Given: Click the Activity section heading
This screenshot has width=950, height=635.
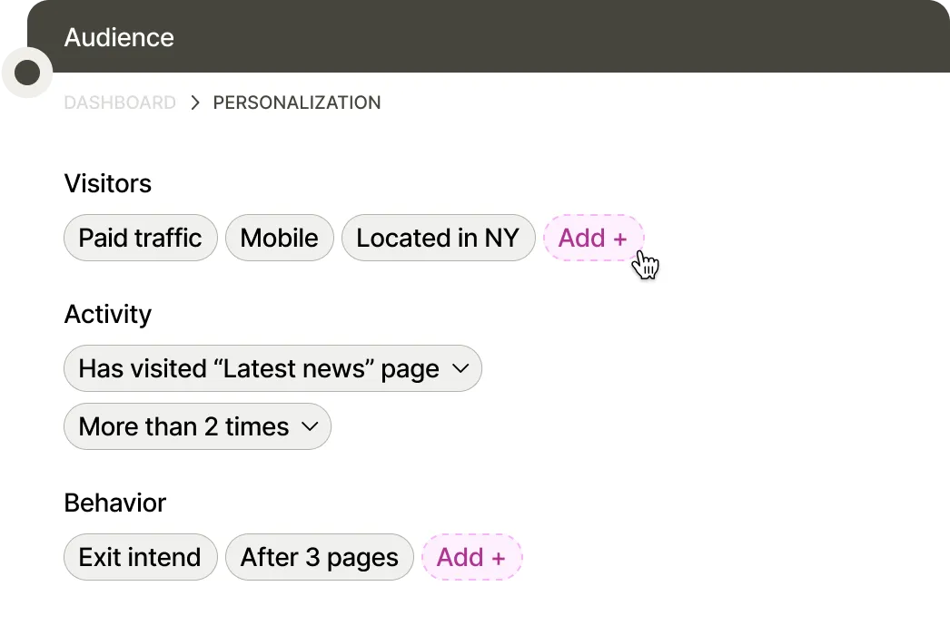Looking at the screenshot, I should [x=108, y=314].
